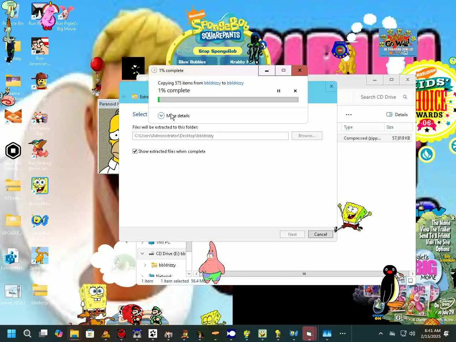Choose Visit The Site in Piglet menu
Viewport: 456px width, 342px height.
coord(438,242)
